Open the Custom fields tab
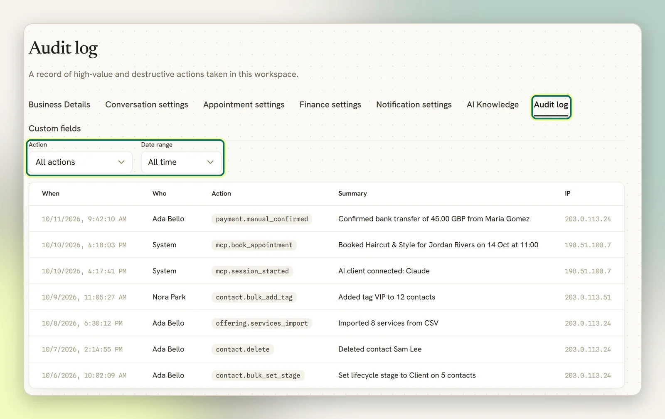Viewport: 665px width, 419px height. point(55,129)
